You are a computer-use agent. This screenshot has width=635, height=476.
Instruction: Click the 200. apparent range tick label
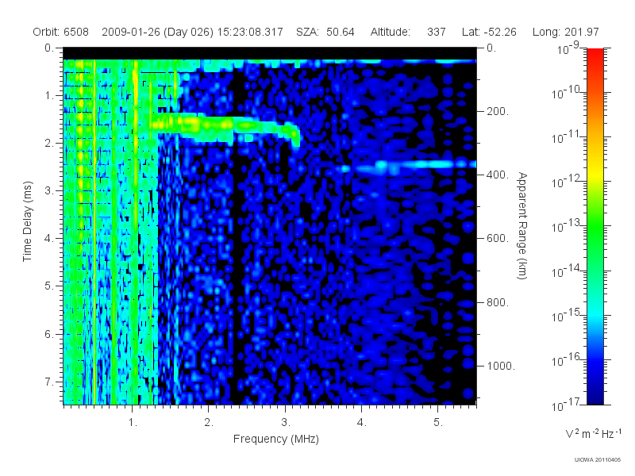[x=498, y=111]
